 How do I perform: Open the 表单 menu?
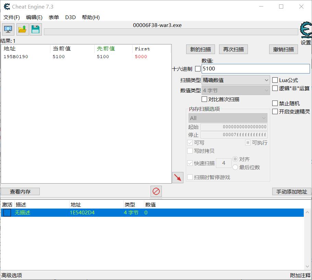[x=54, y=17]
